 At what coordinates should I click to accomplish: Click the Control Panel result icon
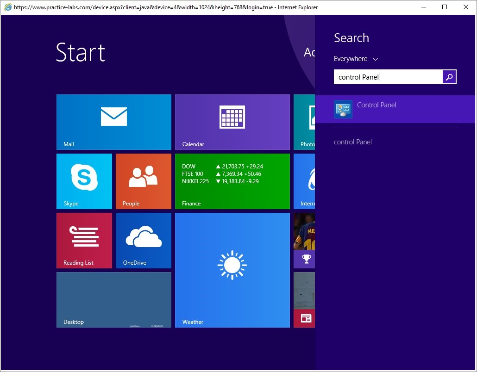(343, 109)
